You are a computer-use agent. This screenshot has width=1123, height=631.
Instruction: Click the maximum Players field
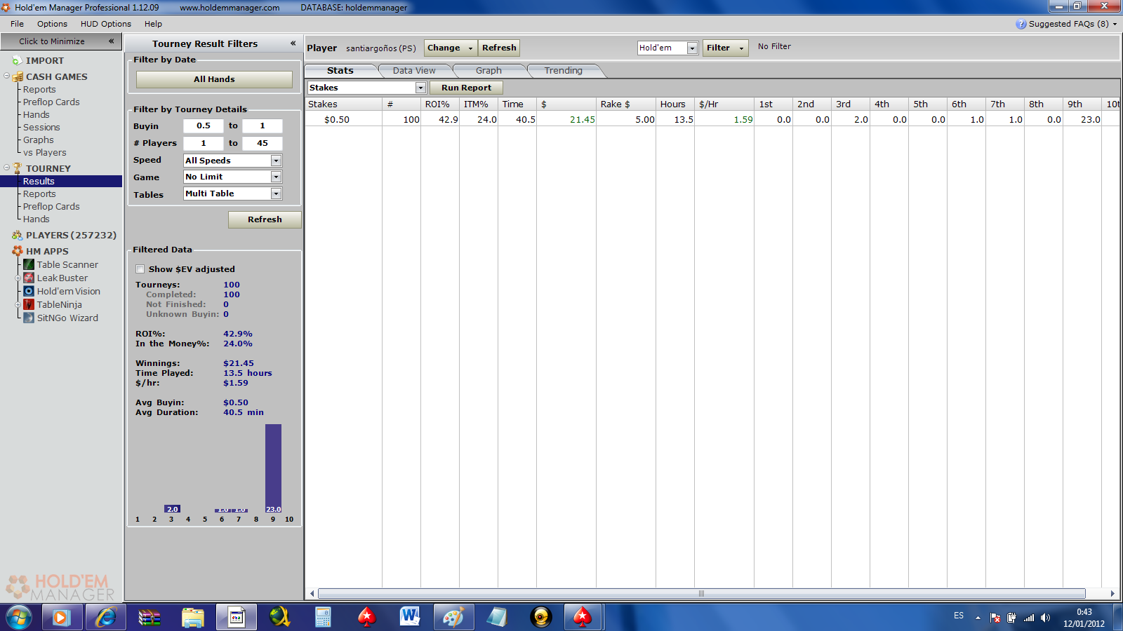click(x=263, y=143)
